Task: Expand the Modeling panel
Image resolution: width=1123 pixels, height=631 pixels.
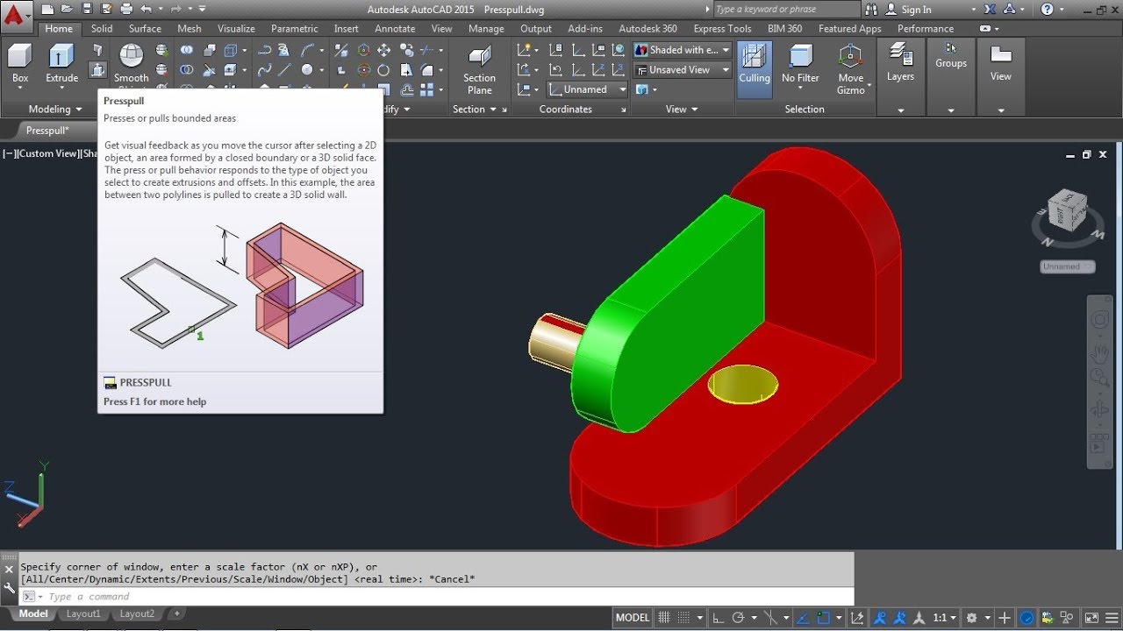Action: coord(55,110)
